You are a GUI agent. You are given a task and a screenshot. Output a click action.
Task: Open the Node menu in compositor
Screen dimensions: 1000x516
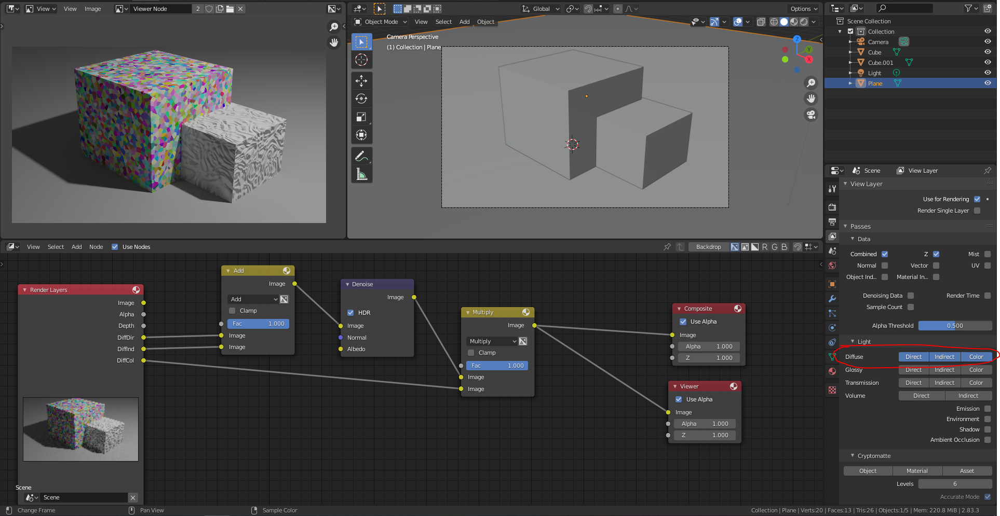(x=96, y=247)
